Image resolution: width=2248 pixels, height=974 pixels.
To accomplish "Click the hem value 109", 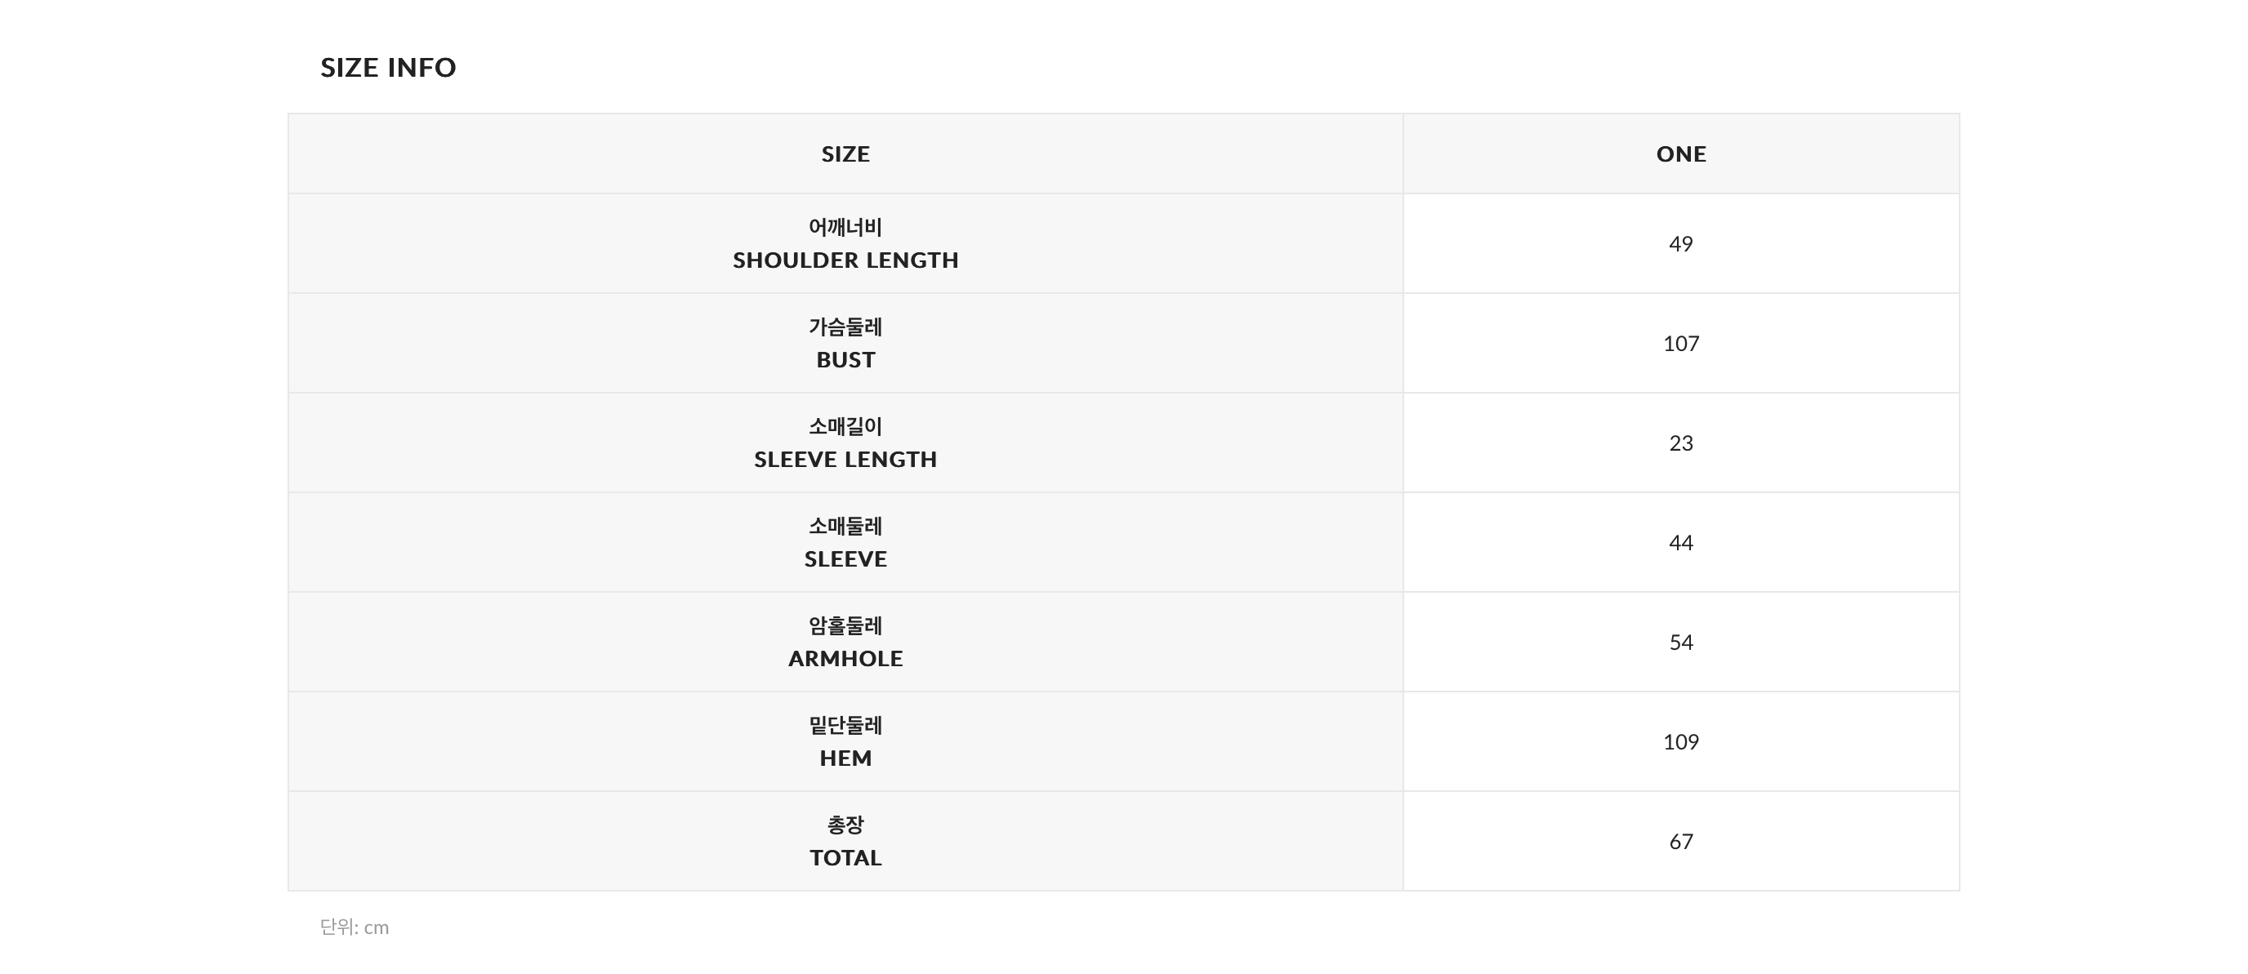I will (x=1681, y=741).
